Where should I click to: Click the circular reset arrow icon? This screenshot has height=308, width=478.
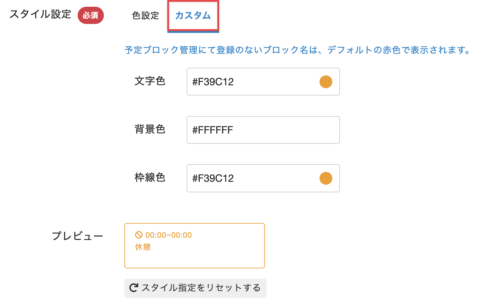(134, 288)
